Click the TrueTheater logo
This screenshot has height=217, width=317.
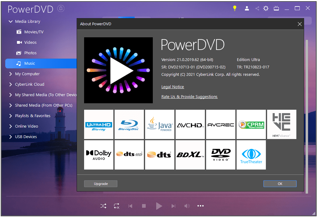251,155
